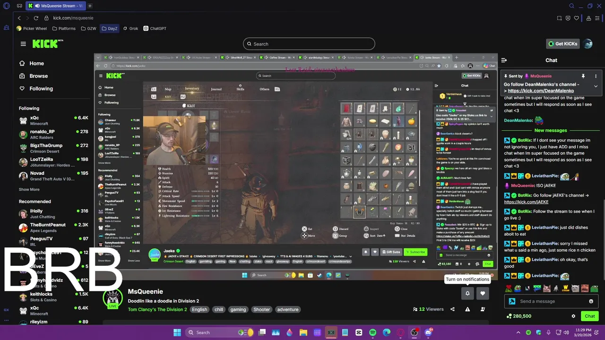Click the kick.com/msqueenie address bar
The image size is (605, 340).
[73, 18]
